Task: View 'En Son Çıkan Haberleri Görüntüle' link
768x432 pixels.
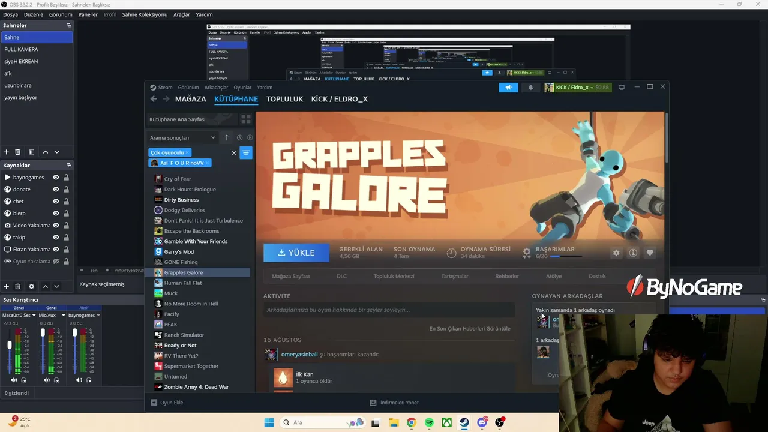Action: 470,328
